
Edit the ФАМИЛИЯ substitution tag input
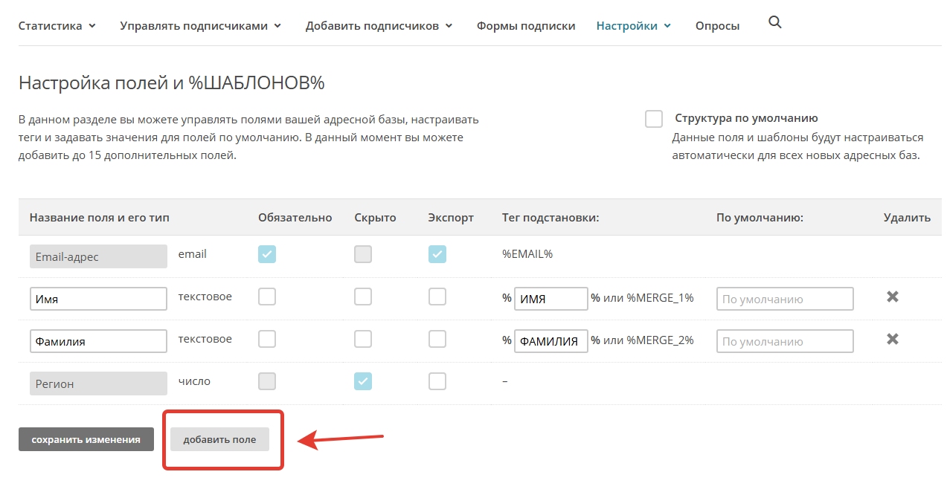550,341
